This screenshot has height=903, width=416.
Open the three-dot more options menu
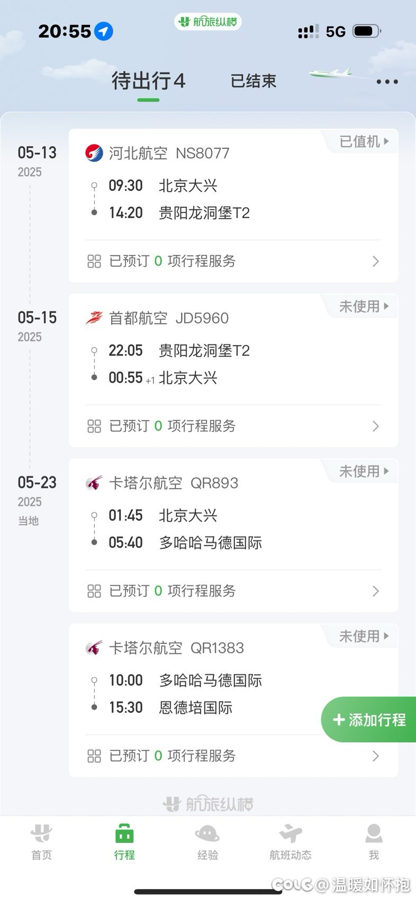tap(387, 82)
